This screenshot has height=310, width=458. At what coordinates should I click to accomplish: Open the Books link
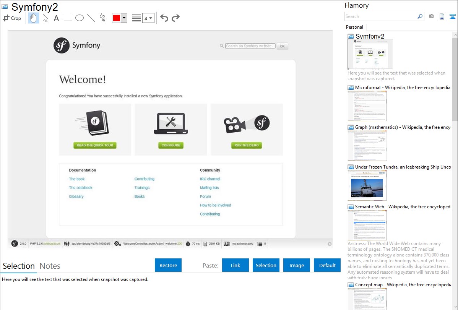140,196
